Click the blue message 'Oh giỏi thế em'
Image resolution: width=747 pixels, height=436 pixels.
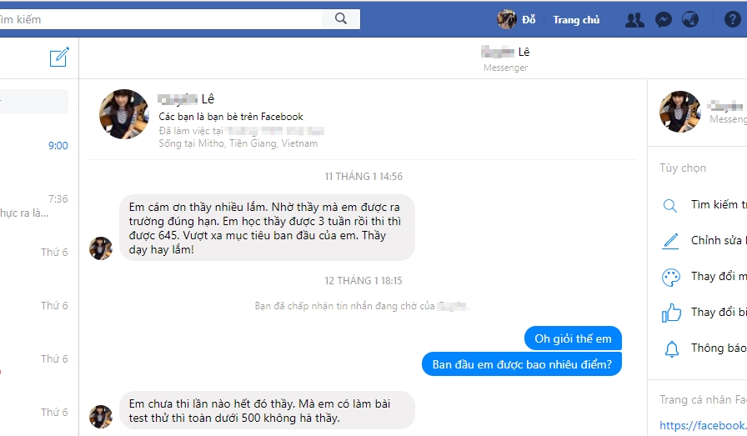[573, 338]
